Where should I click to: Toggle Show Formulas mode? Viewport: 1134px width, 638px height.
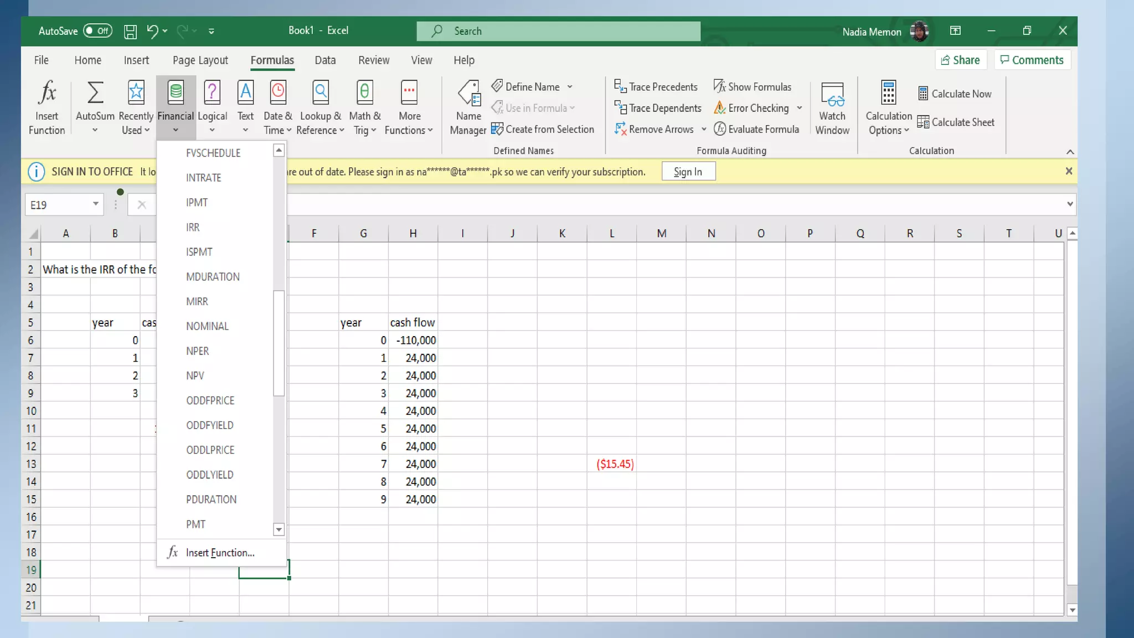pyautogui.click(x=752, y=87)
